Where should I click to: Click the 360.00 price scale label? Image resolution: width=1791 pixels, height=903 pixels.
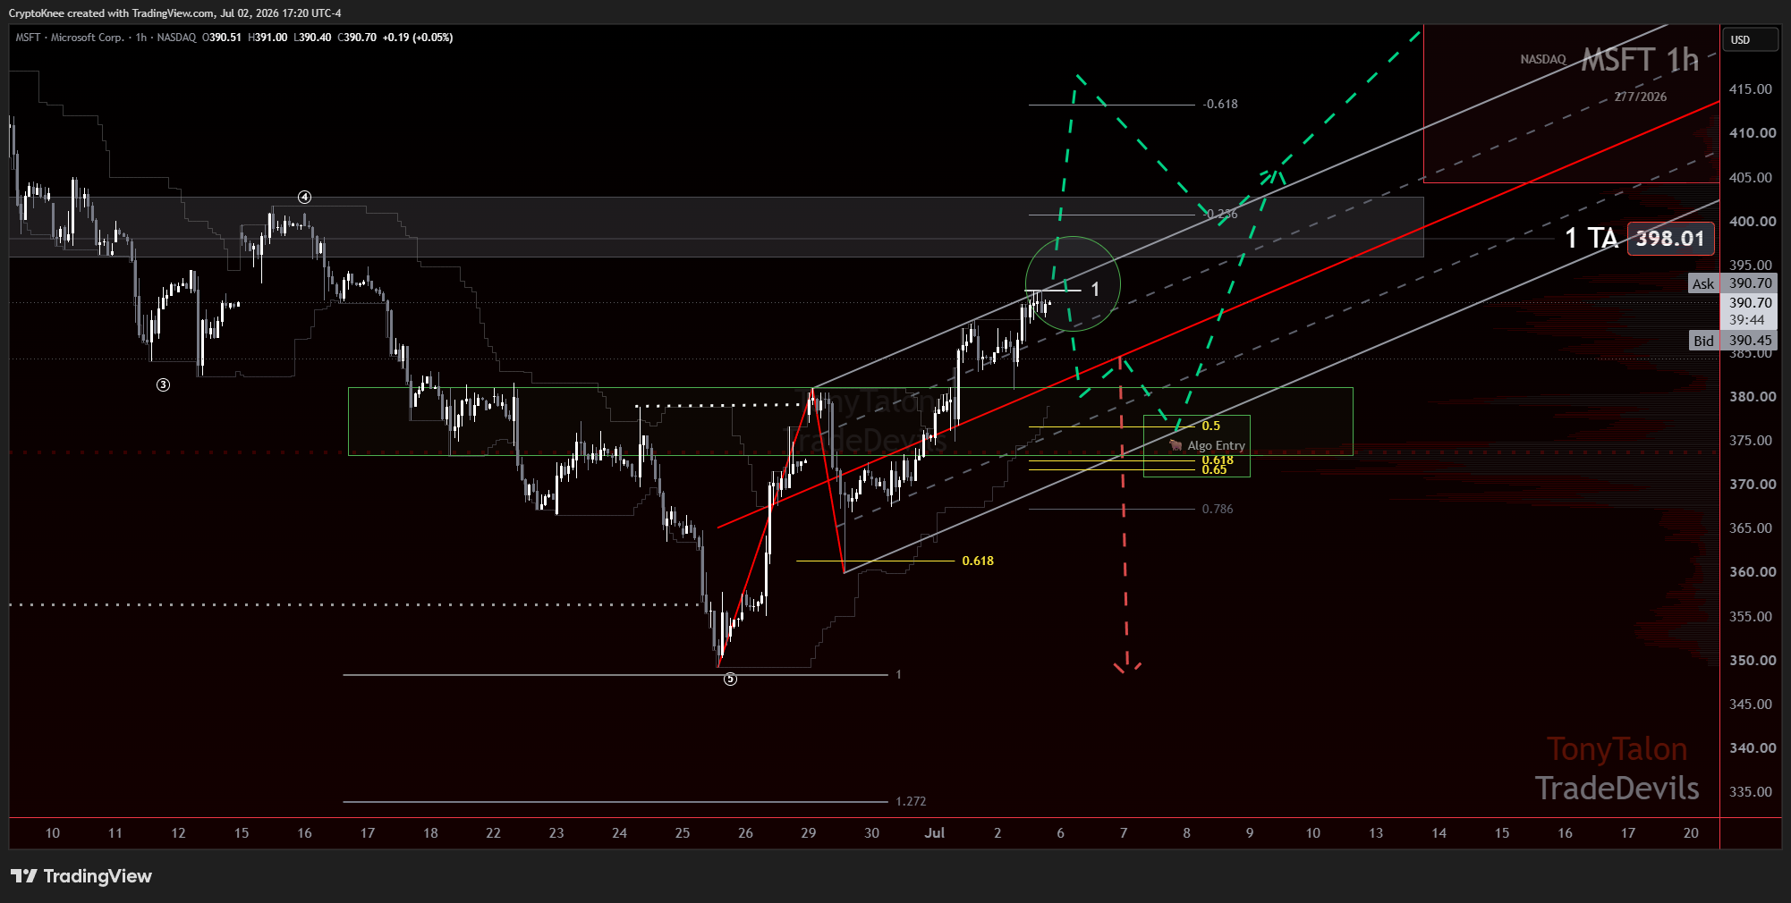[x=1753, y=572]
